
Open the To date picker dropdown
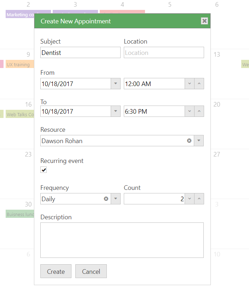(x=116, y=111)
